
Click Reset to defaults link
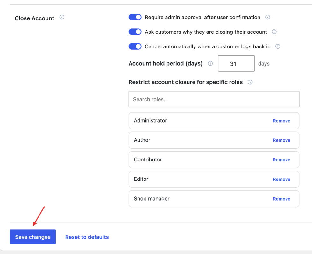[x=87, y=237]
